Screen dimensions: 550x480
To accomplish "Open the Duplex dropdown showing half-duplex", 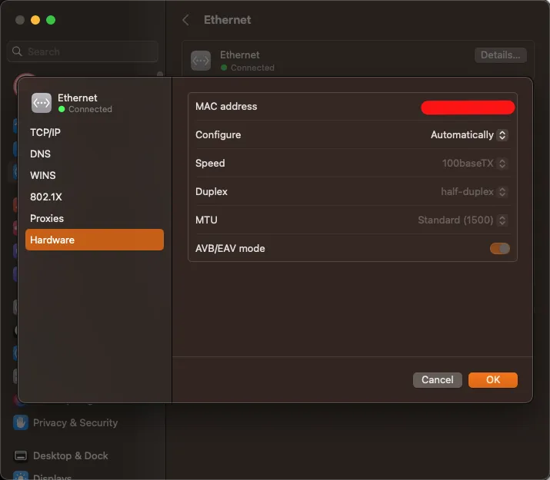I will pos(474,191).
